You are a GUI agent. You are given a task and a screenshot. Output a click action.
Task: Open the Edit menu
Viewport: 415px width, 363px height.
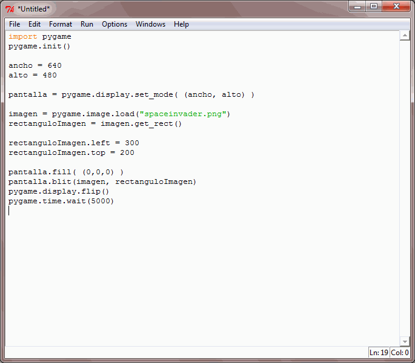[x=35, y=24]
